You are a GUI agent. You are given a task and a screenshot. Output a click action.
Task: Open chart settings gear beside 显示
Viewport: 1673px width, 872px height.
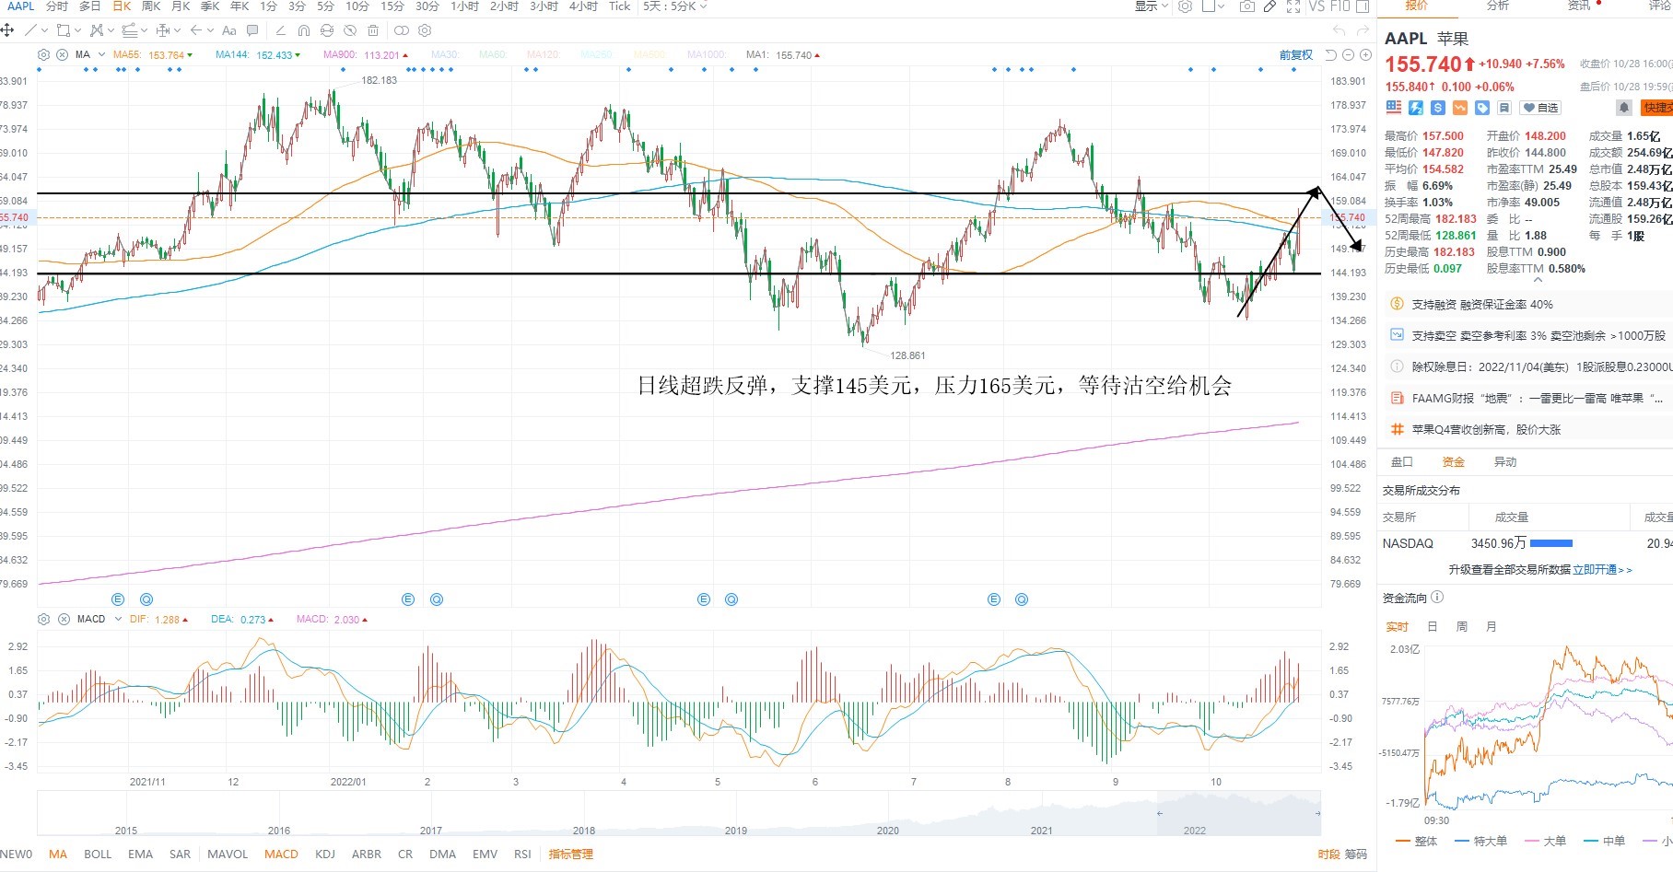1185,6
